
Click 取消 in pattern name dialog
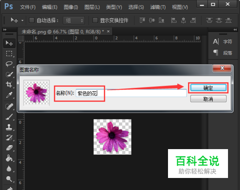[208, 99]
